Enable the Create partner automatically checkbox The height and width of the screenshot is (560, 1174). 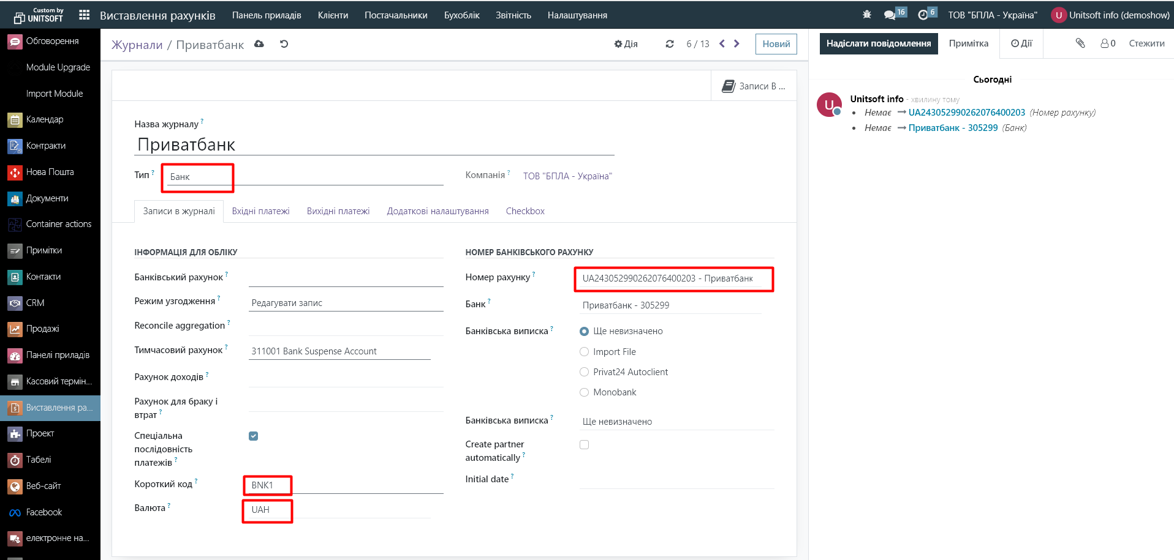pos(584,445)
